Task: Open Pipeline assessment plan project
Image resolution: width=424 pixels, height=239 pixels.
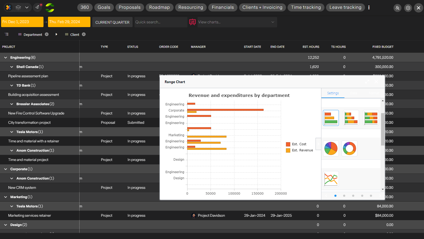Action: click(28, 76)
